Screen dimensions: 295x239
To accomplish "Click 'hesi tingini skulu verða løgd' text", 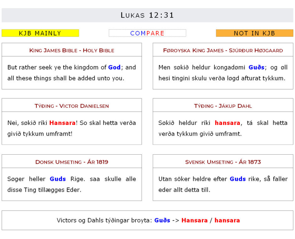I will (199, 78).
